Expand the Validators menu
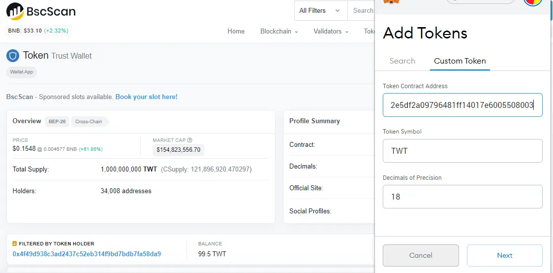This screenshot has width=553, height=273. [x=331, y=32]
